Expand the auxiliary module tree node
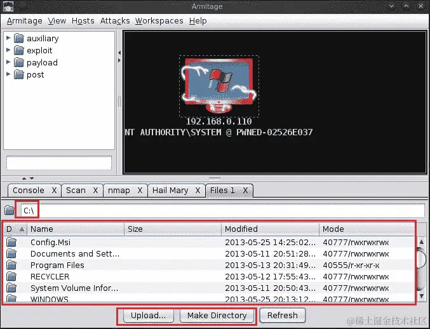The height and width of the screenshot is (329, 430). tap(8, 38)
